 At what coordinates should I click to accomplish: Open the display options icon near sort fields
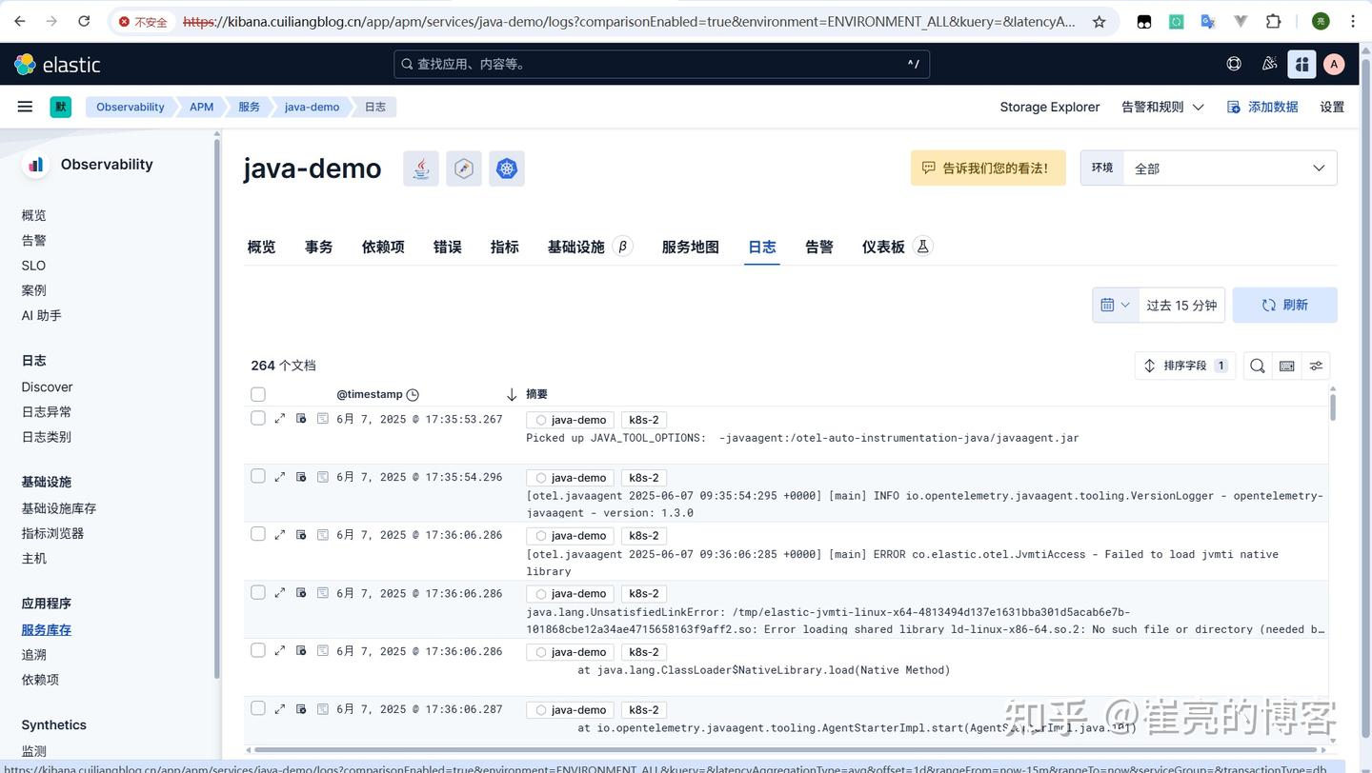tap(1316, 366)
